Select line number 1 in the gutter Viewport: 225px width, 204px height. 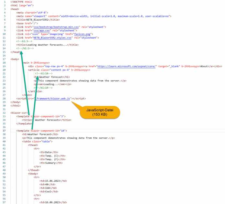point(5,2)
